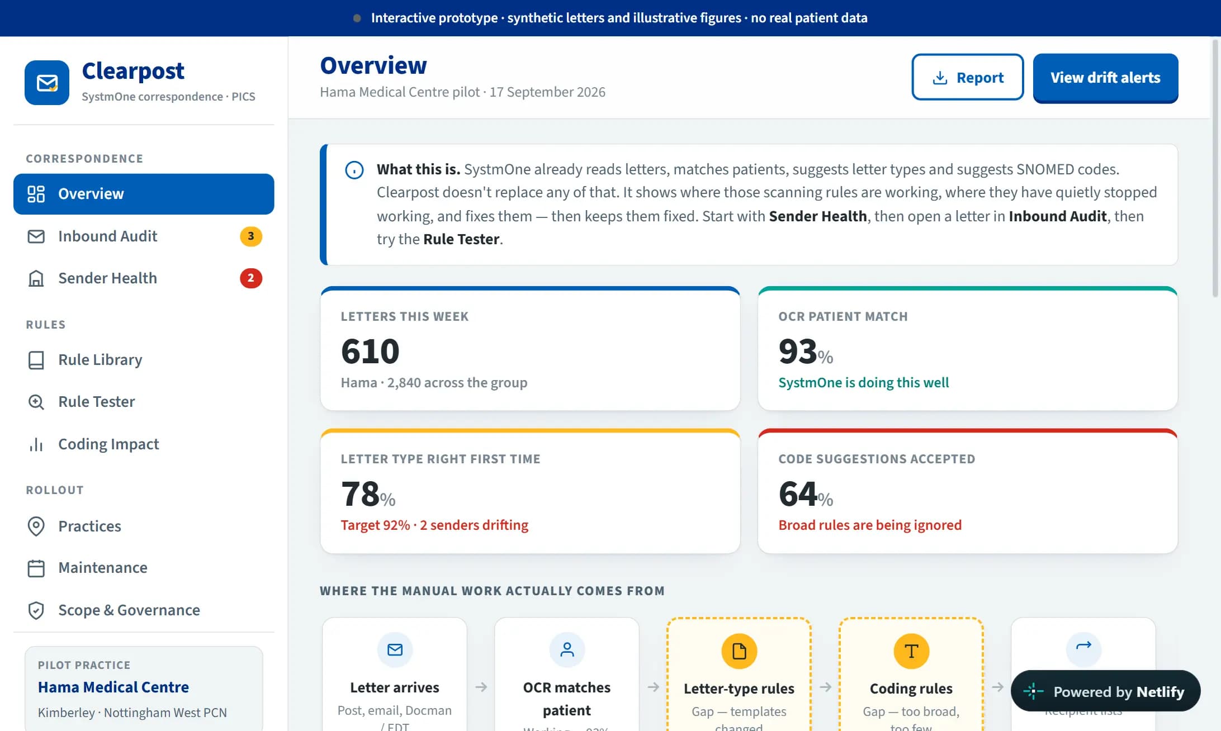Click 'Kimberley · Nottingham West PCN' text
The image size is (1221, 731).
pos(132,713)
